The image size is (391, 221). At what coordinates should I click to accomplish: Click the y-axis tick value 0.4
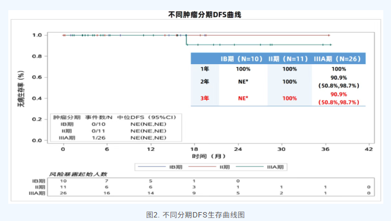[37, 98]
